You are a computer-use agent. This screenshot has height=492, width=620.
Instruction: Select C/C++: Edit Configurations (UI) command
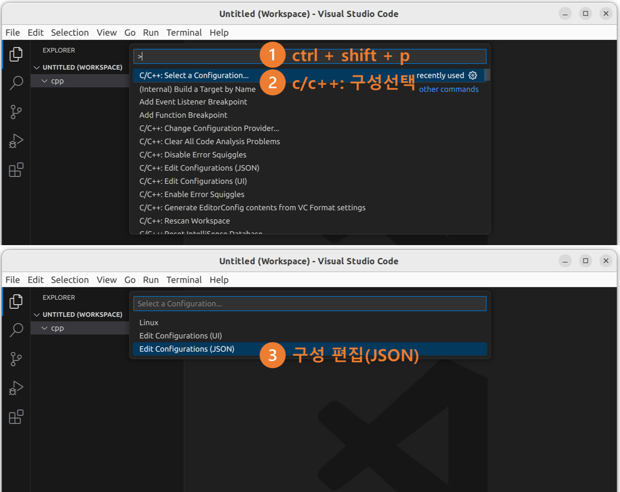[x=310, y=181]
